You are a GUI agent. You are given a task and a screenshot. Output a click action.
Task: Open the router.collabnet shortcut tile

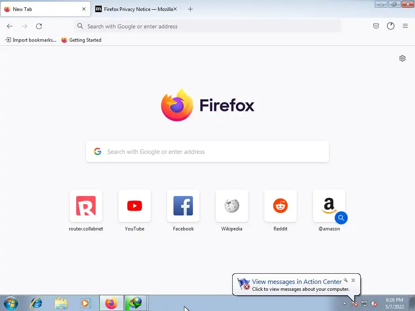click(86, 206)
